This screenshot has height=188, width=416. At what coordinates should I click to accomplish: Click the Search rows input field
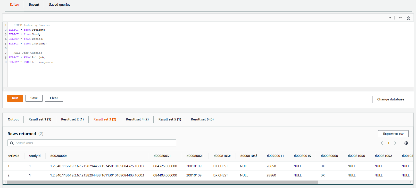click(92, 143)
